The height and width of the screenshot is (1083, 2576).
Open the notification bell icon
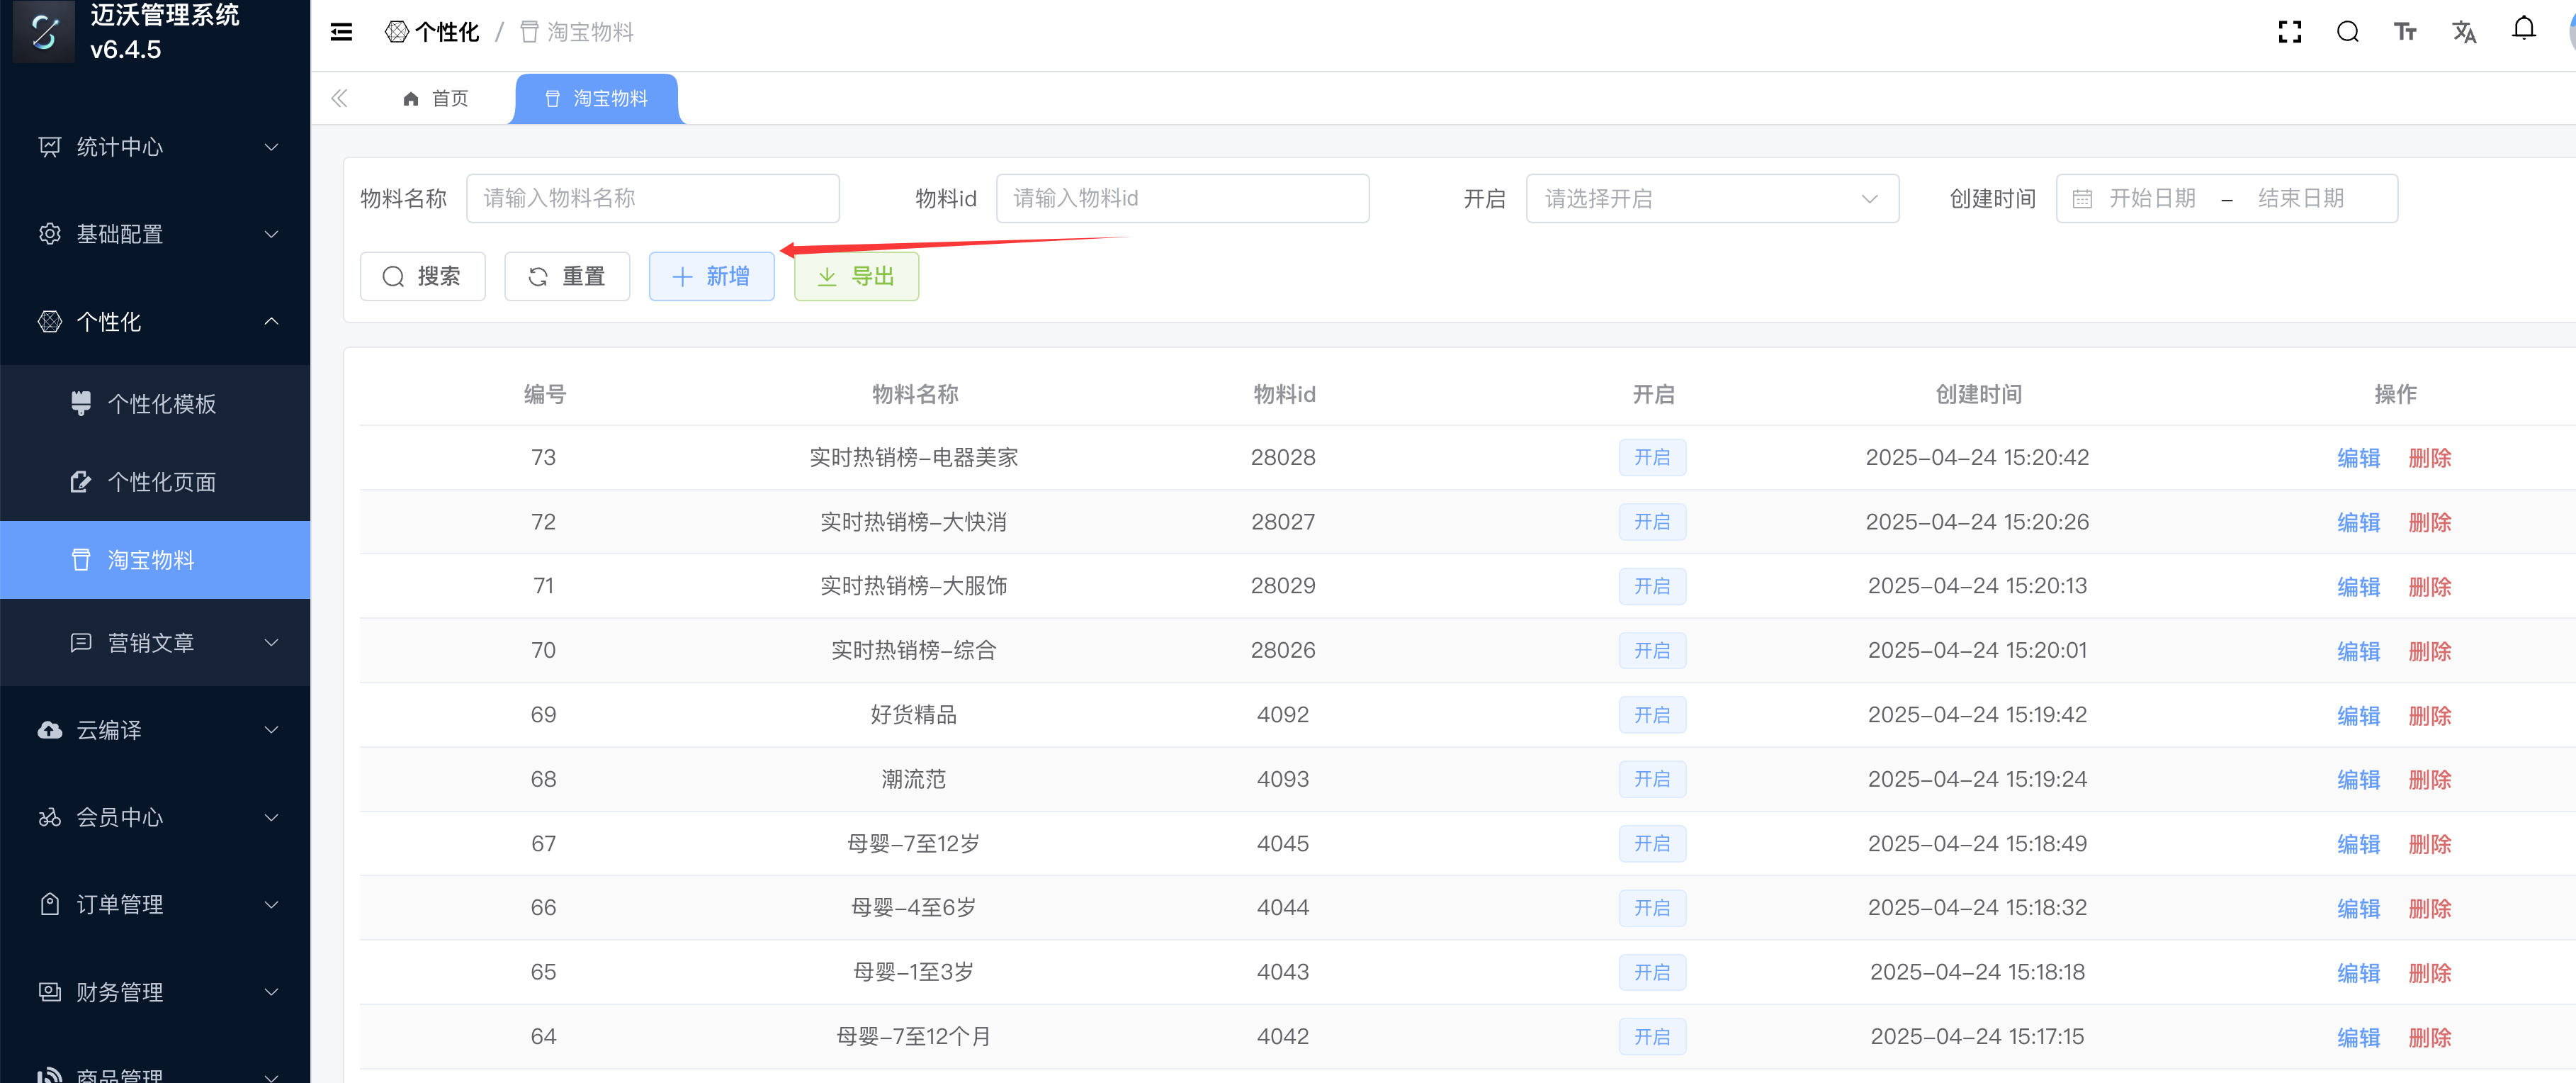click(x=2523, y=29)
